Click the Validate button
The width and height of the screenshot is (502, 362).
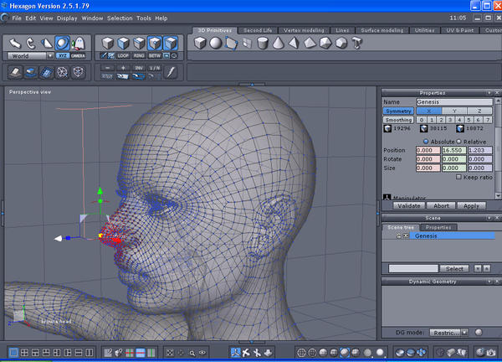pos(408,204)
